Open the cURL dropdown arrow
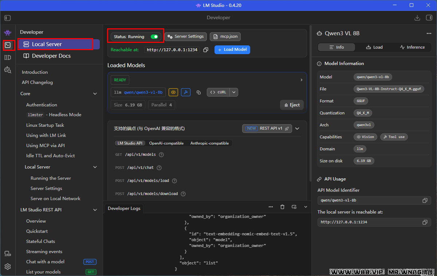This screenshot has height=276, width=437. [234, 92]
